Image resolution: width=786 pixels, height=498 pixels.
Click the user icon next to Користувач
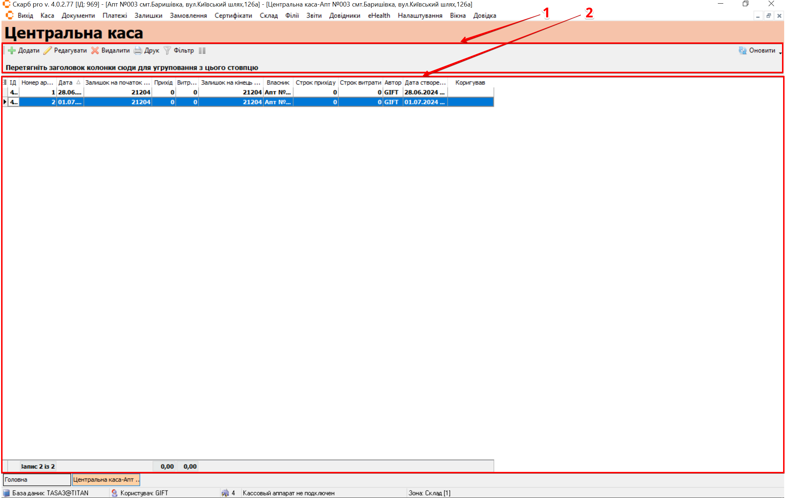[114, 493]
